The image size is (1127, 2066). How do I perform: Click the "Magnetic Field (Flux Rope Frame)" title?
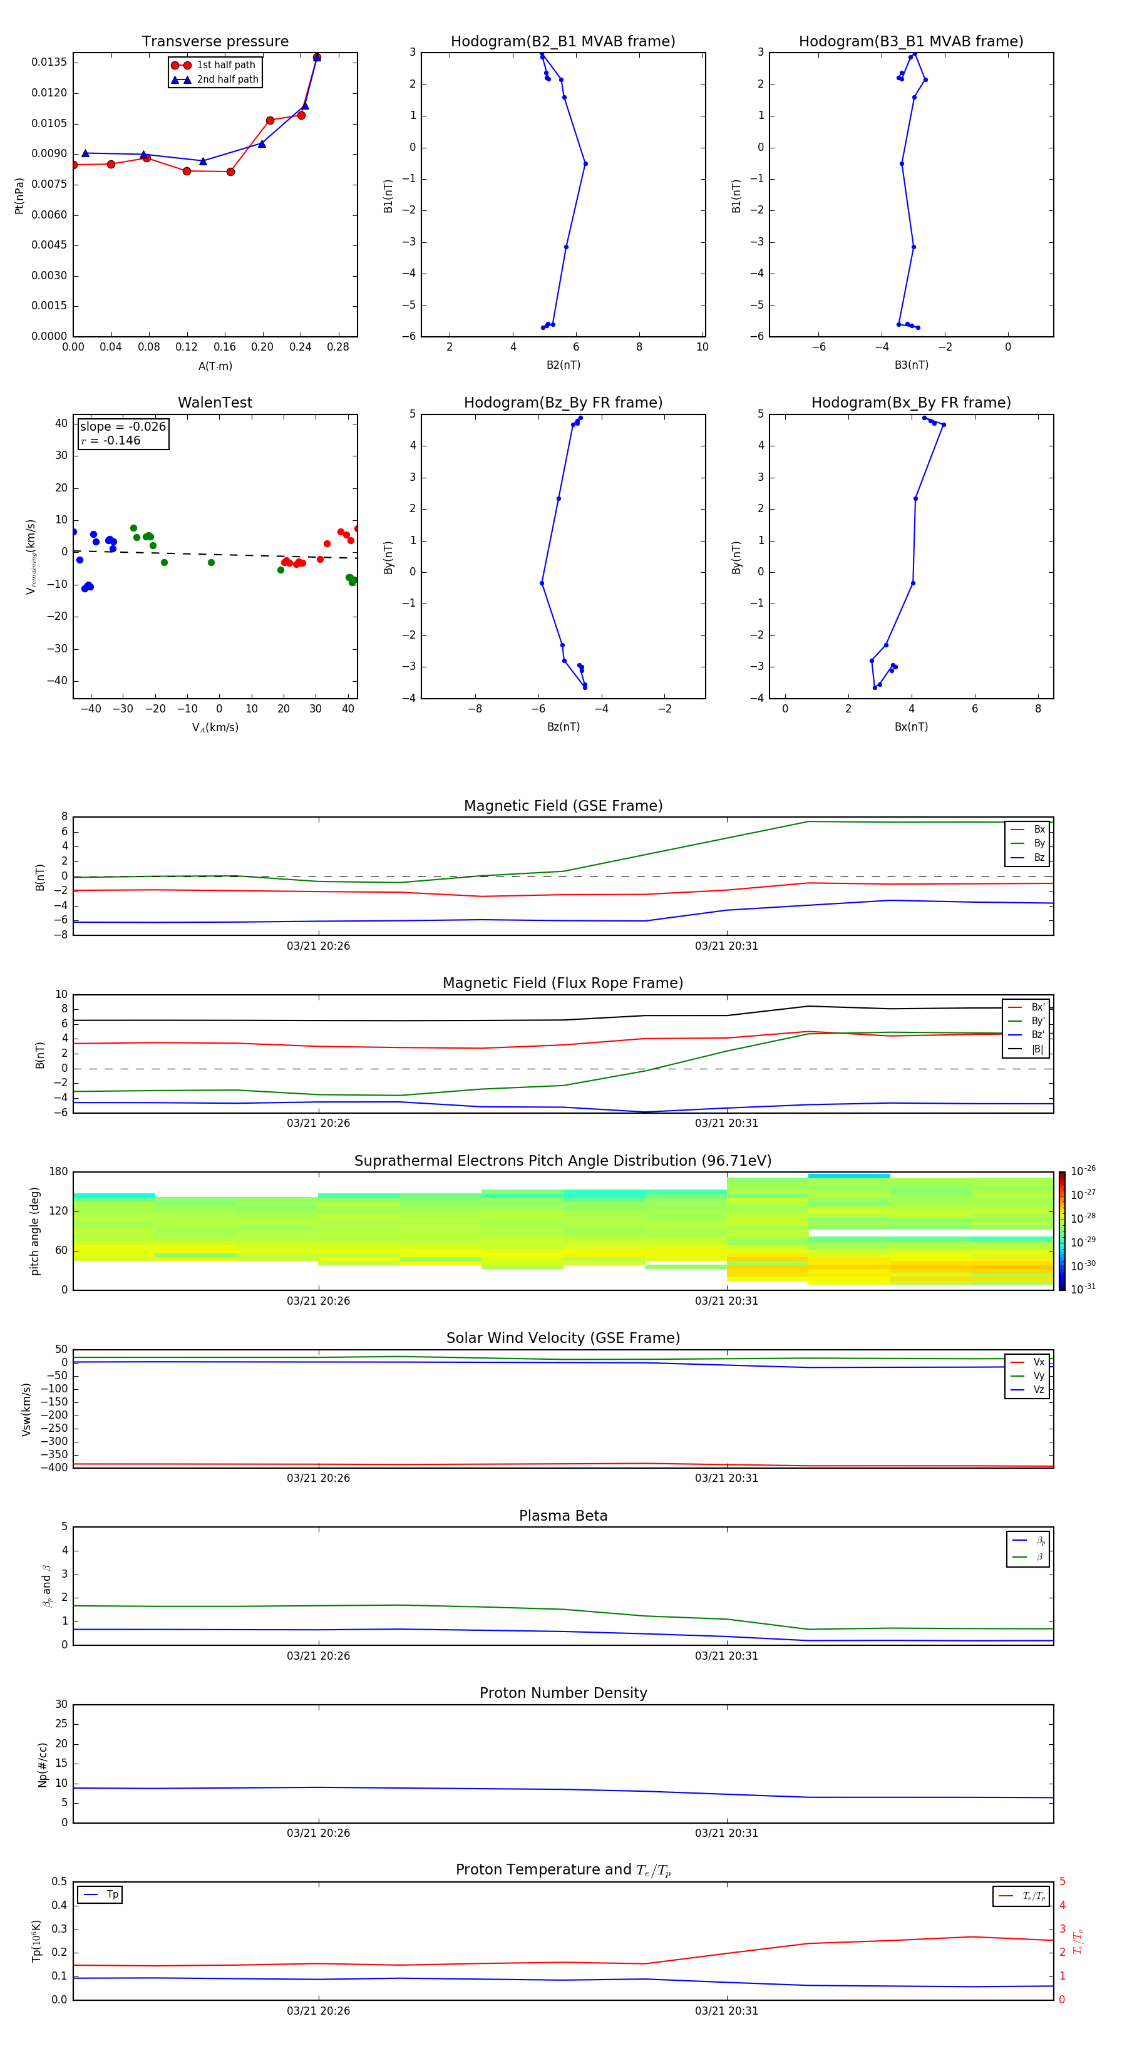point(563,984)
